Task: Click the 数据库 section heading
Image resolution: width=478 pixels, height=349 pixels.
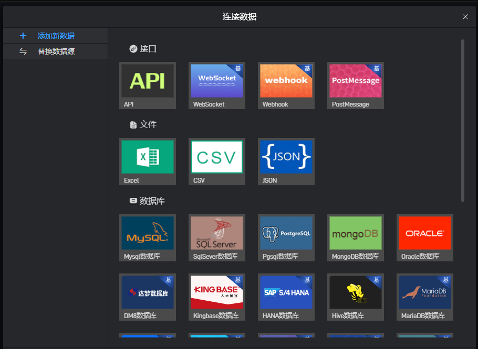Action: click(x=152, y=201)
